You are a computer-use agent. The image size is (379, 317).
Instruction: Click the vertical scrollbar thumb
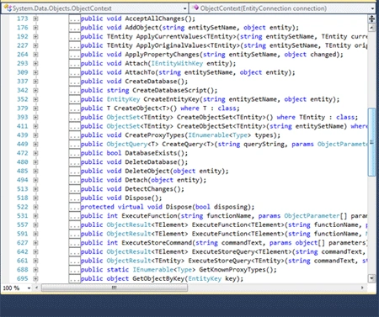371,142
